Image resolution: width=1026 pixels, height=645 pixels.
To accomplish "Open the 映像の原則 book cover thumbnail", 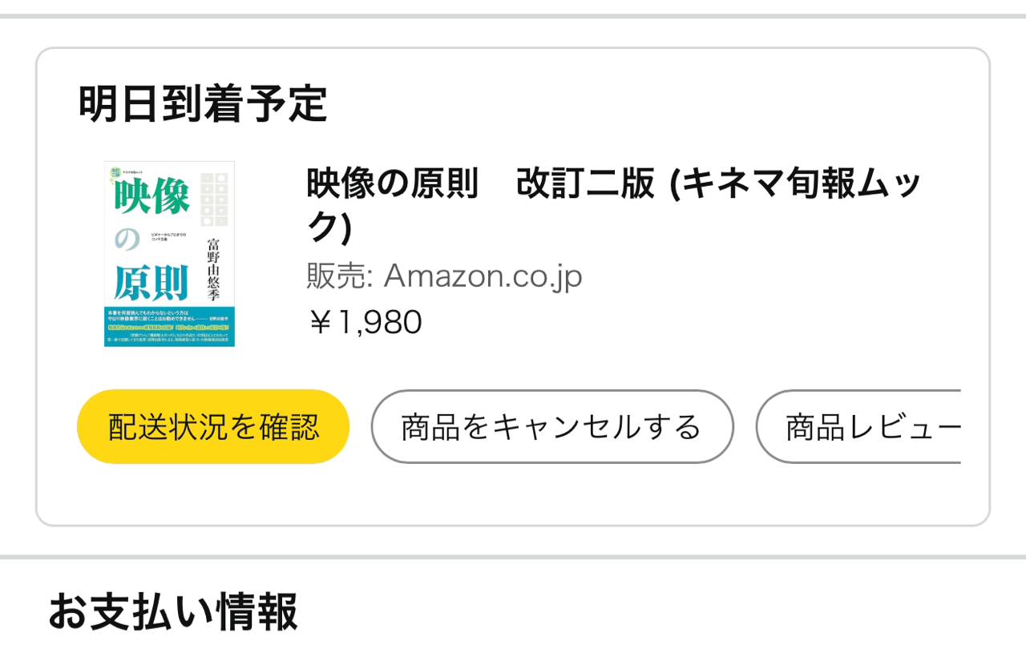I will [169, 254].
